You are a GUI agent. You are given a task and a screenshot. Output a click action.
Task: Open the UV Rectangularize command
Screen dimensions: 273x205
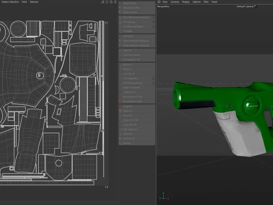coord(136,83)
